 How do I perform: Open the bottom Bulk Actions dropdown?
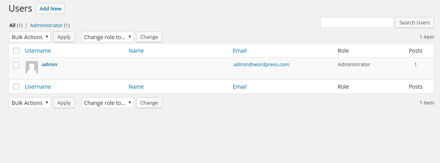tap(30, 103)
